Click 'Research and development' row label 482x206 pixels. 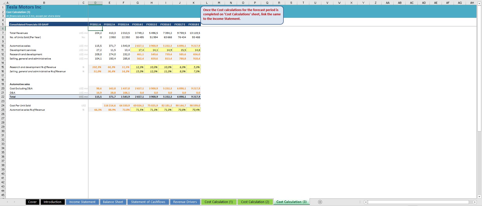[26, 54]
